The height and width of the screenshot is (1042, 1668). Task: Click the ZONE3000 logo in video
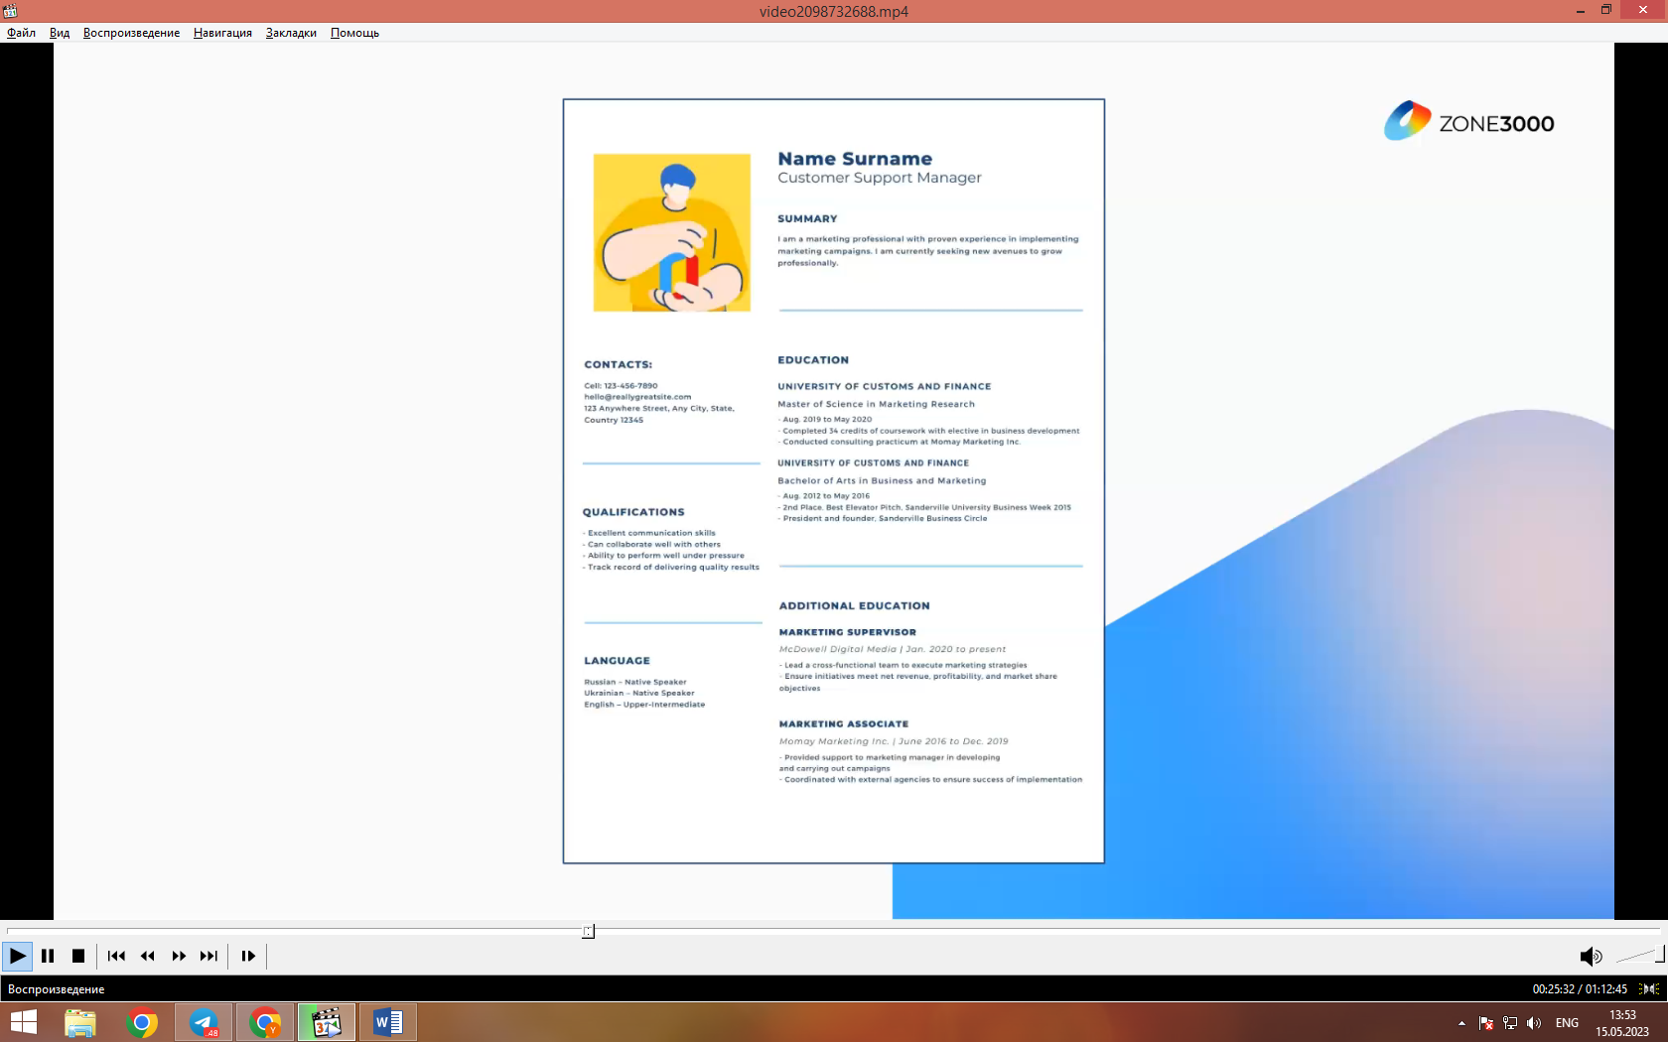pyautogui.click(x=1469, y=121)
